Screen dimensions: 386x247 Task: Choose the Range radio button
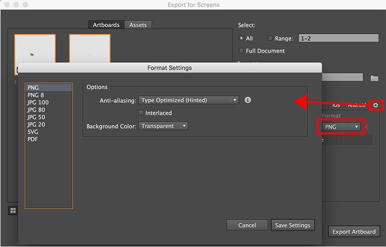[270, 39]
